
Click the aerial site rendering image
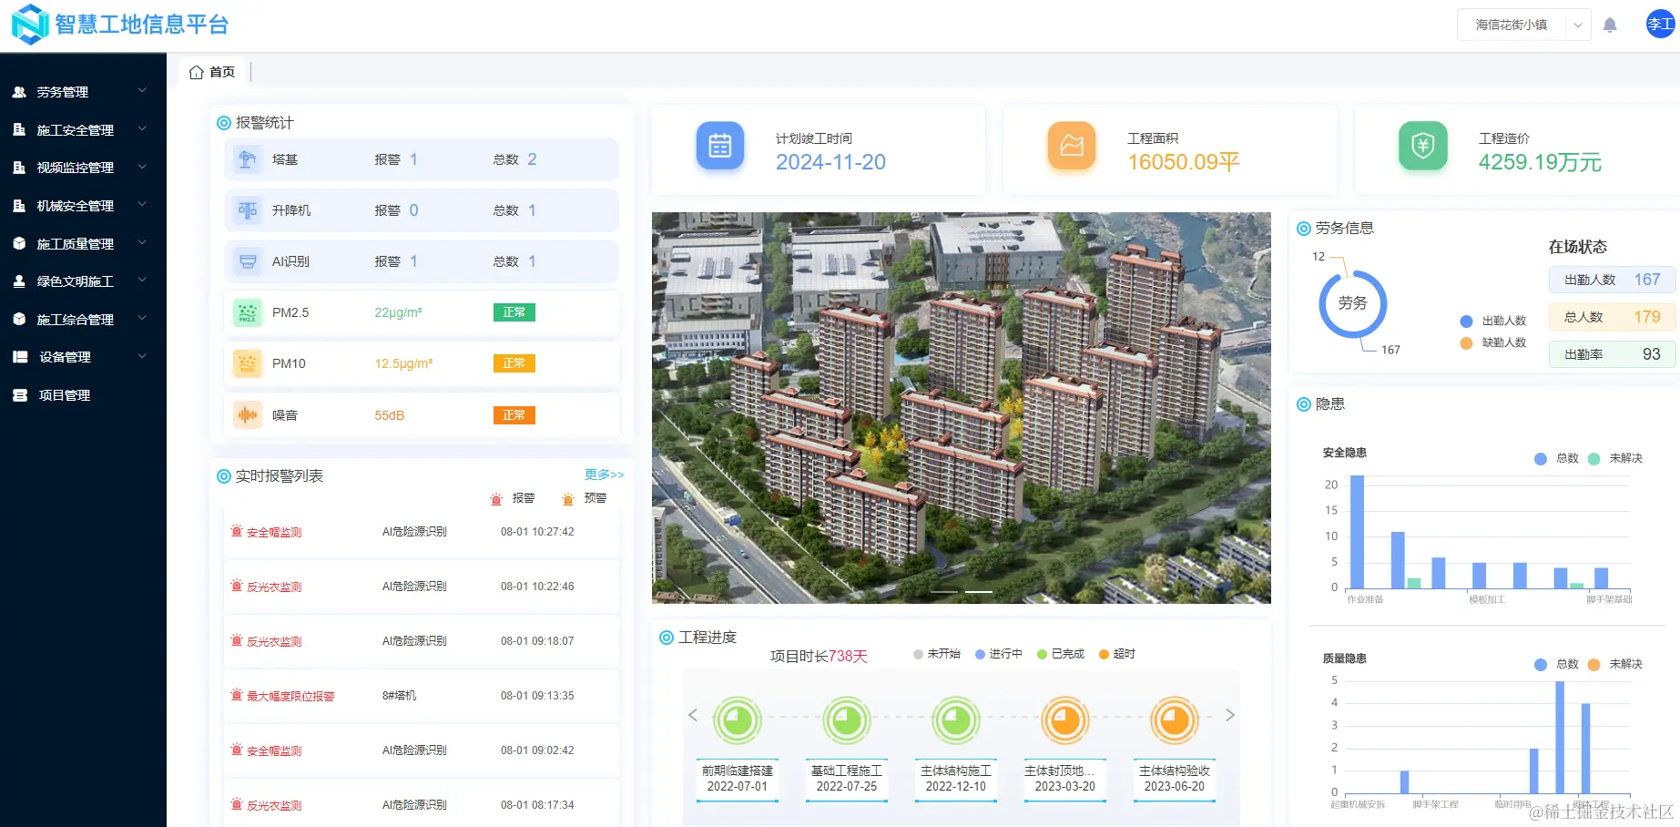pyautogui.click(x=962, y=408)
